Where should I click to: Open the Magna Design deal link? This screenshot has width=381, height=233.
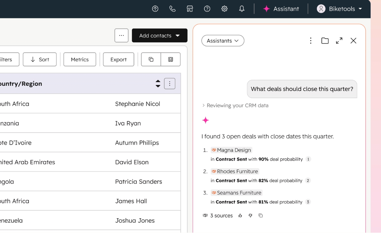[x=231, y=150]
